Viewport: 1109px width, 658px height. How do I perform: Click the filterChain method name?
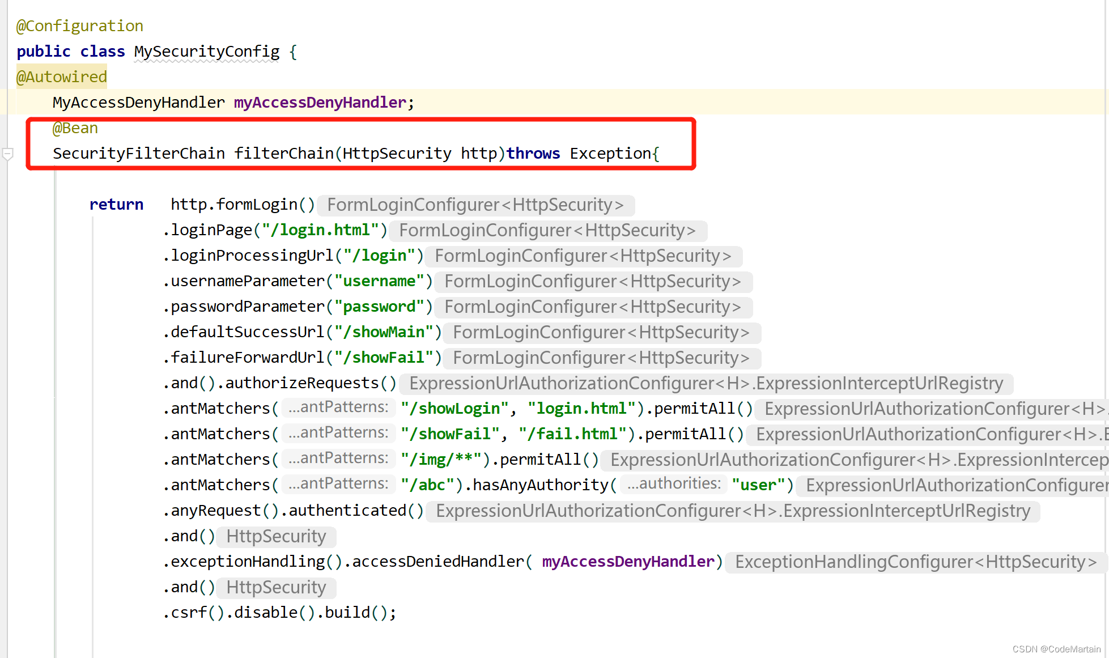tap(284, 154)
